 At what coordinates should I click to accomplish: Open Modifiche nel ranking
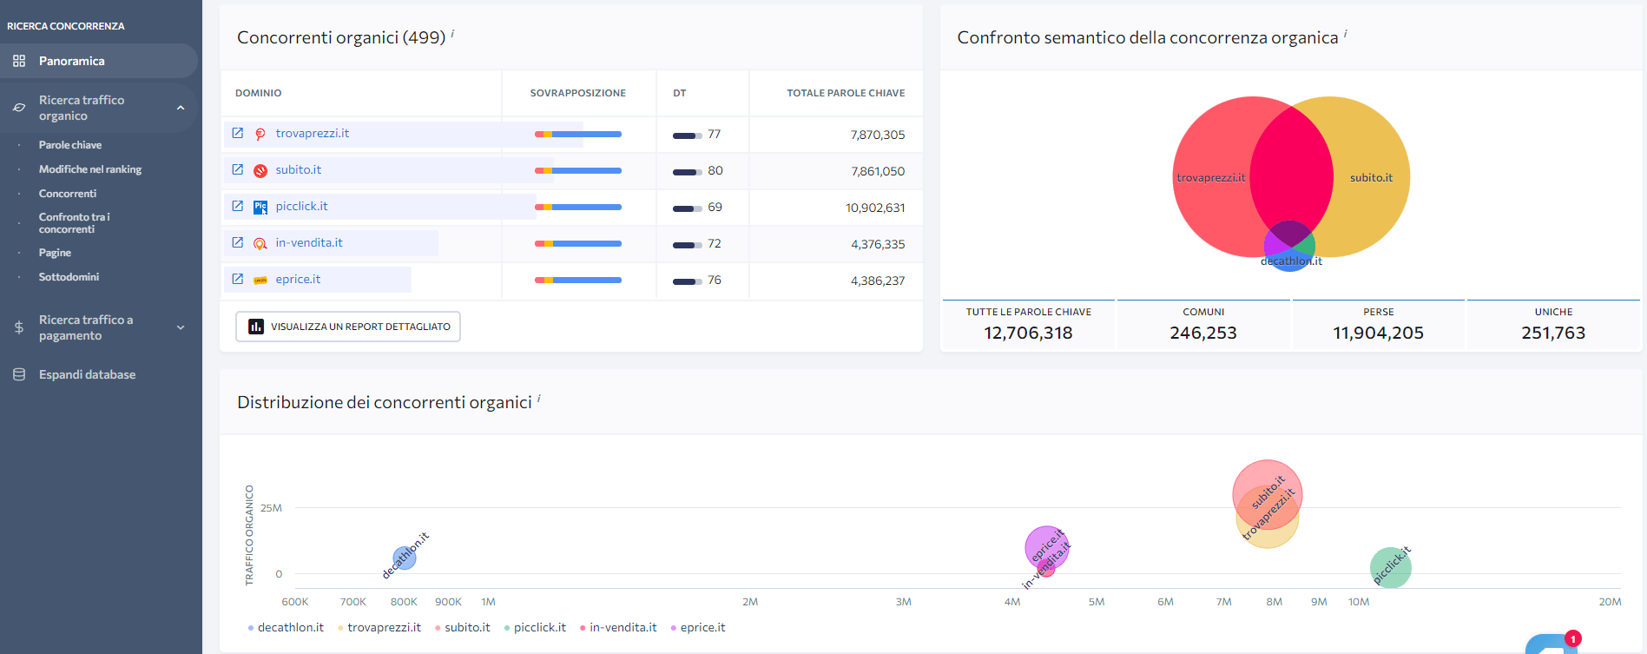(x=90, y=169)
